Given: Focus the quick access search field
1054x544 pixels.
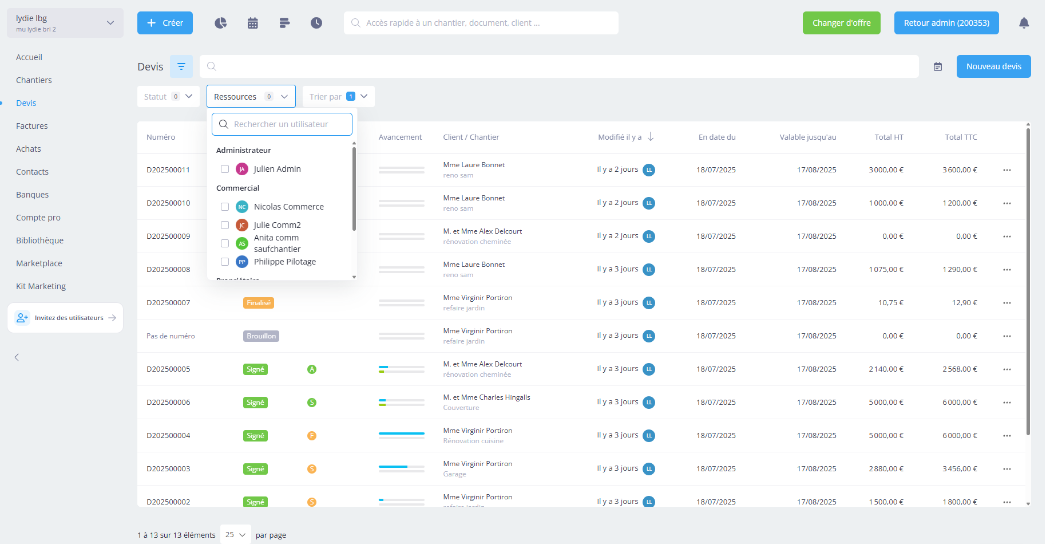Looking at the screenshot, I should click(481, 23).
